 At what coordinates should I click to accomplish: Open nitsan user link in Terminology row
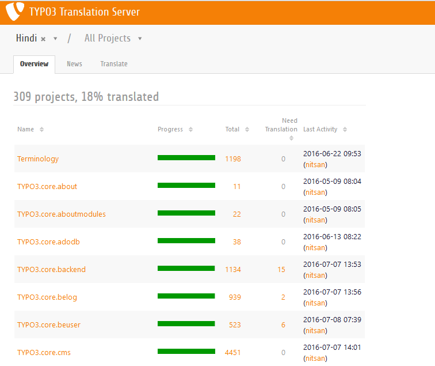point(315,165)
